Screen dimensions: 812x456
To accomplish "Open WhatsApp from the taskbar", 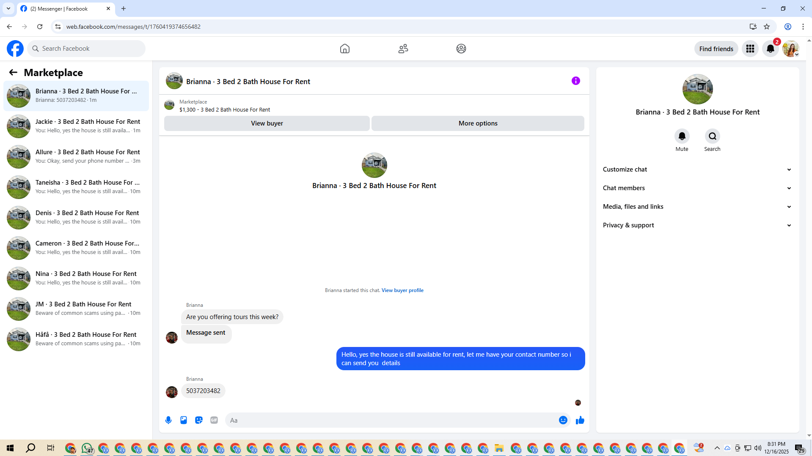I will (x=87, y=448).
